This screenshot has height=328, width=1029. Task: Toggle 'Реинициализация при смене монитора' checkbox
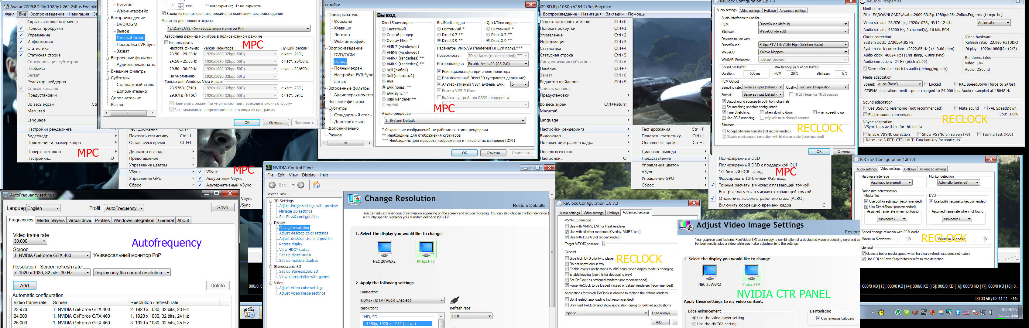[439, 71]
